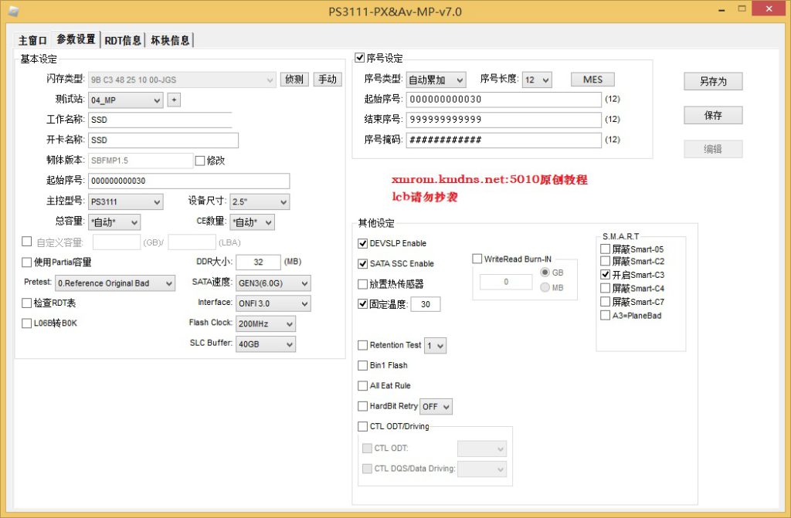Toggle the SATA SSC Enable checkbox
Screen dimensions: 791x518
click(x=363, y=263)
